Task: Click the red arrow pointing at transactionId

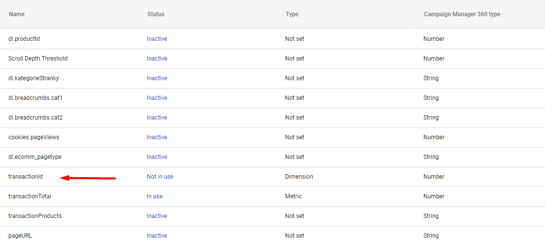Action: point(88,178)
